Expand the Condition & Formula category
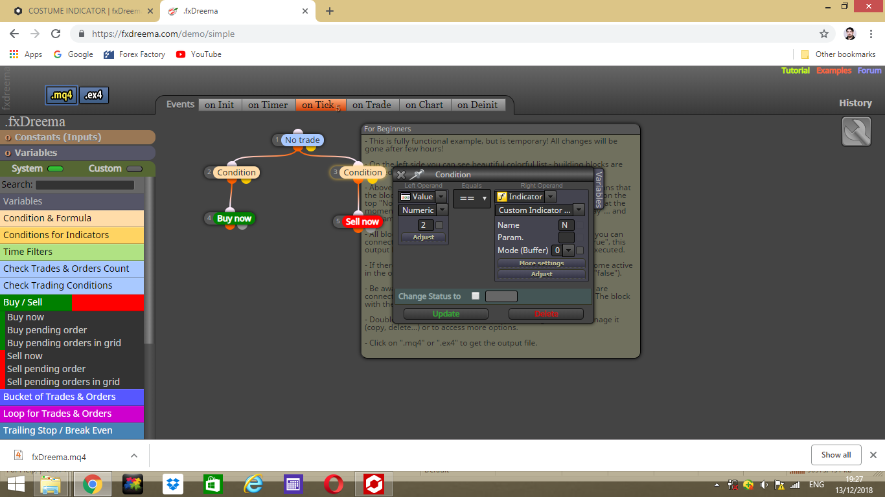885x497 pixels. click(x=72, y=218)
